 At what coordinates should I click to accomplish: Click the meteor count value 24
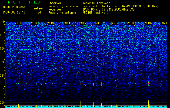39,12
